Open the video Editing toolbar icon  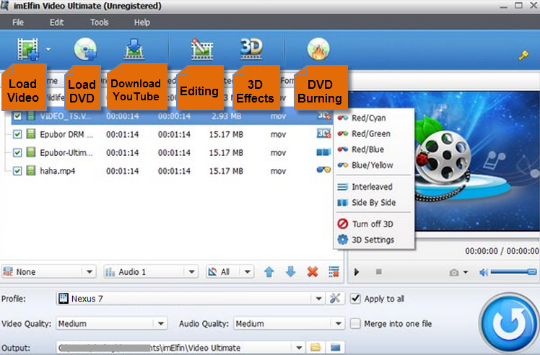point(202,49)
